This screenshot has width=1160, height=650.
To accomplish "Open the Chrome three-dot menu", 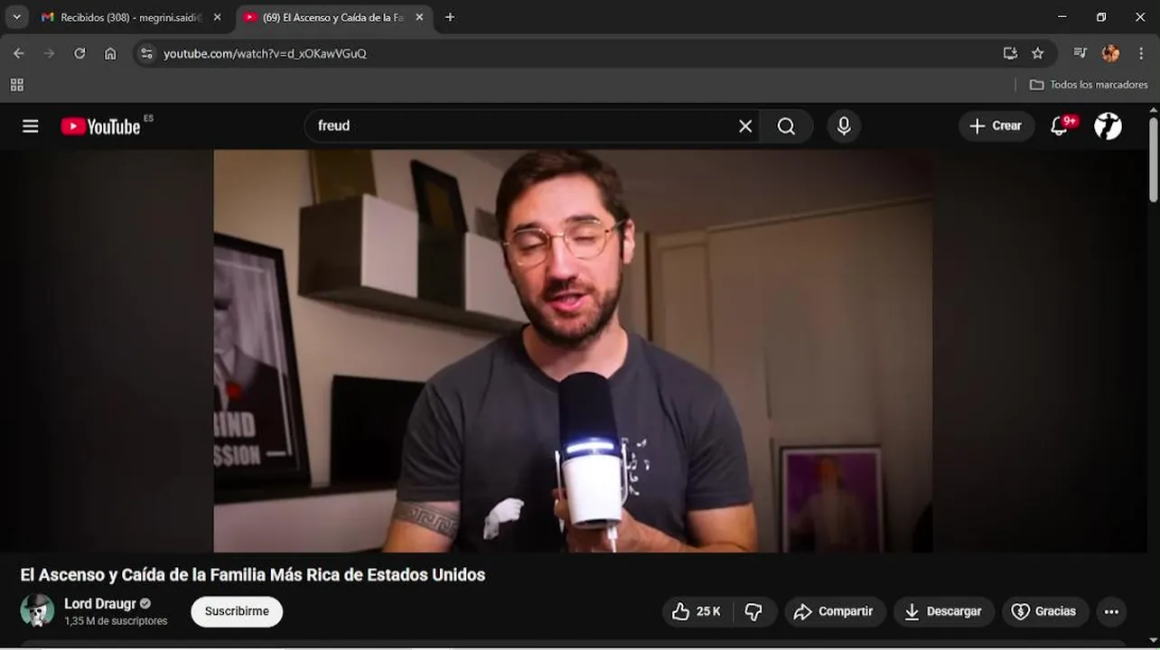I will 1142,53.
